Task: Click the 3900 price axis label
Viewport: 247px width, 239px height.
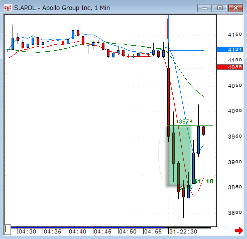Action: 235,162
